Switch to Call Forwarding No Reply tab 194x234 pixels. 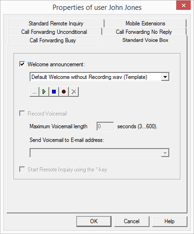(144, 32)
